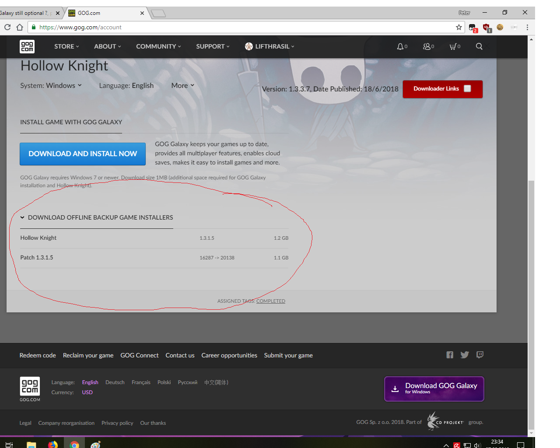Open the GOG Connect link

140,355
